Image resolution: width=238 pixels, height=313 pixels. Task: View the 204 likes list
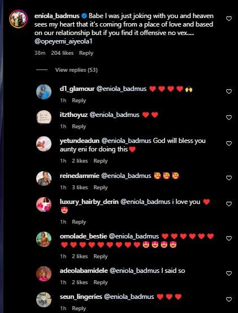tap(62, 53)
